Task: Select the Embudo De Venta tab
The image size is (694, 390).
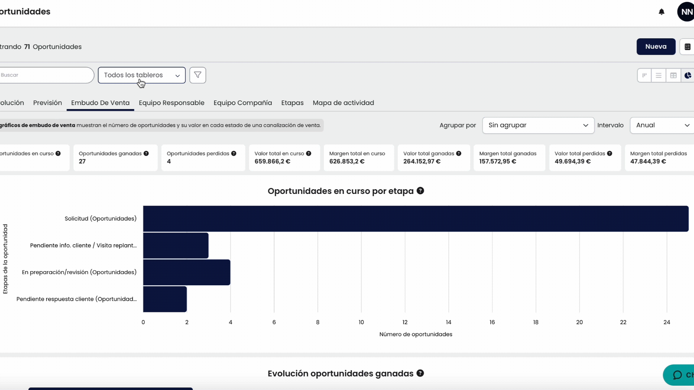Action: (100, 103)
